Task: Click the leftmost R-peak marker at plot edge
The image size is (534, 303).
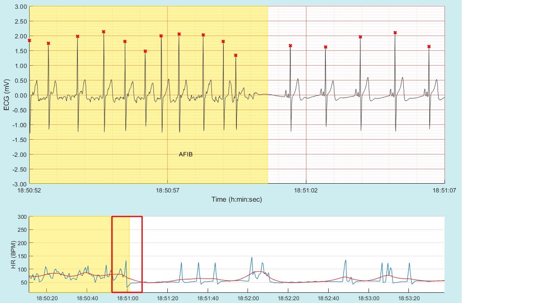Action: (x=30, y=41)
